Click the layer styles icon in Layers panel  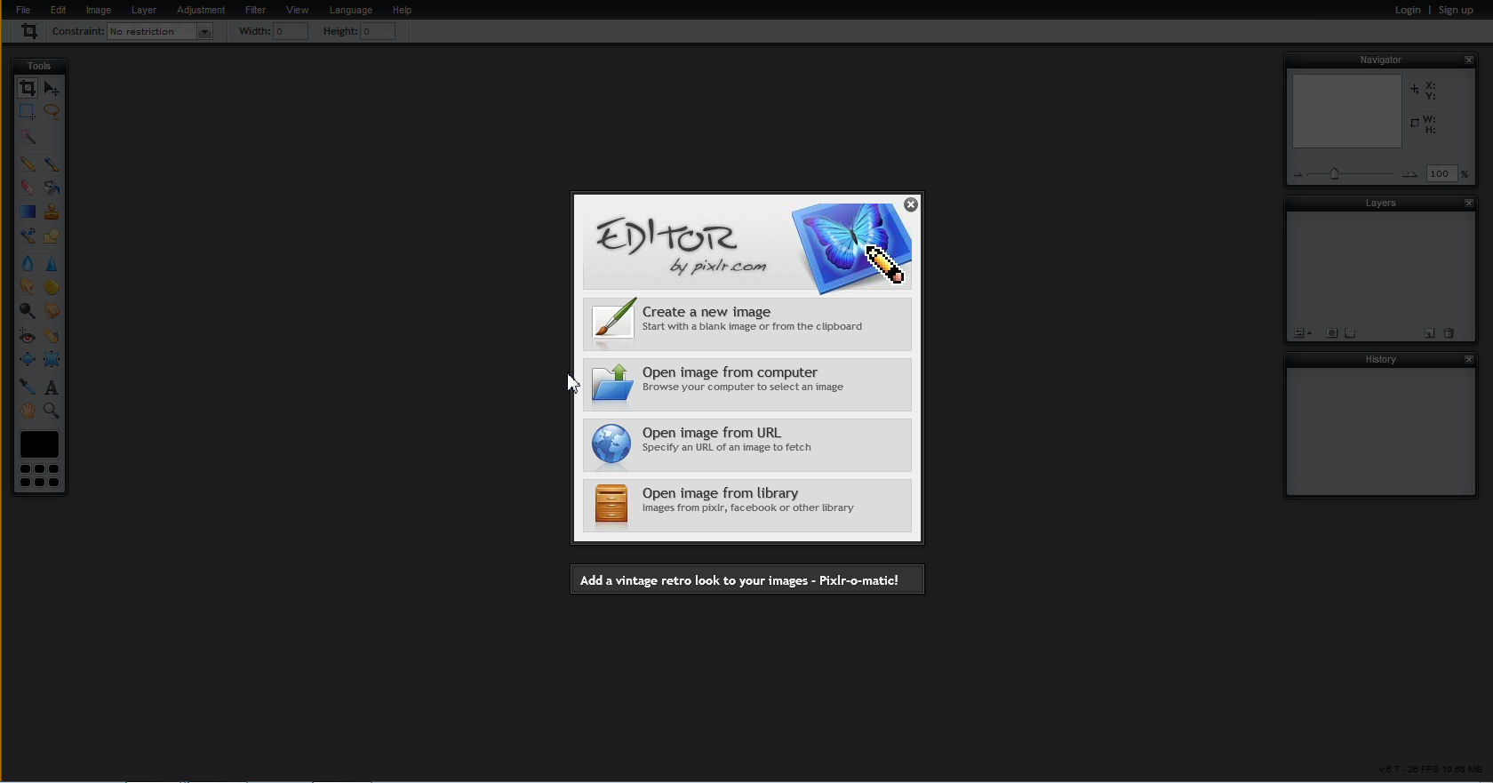click(1350, 333)
